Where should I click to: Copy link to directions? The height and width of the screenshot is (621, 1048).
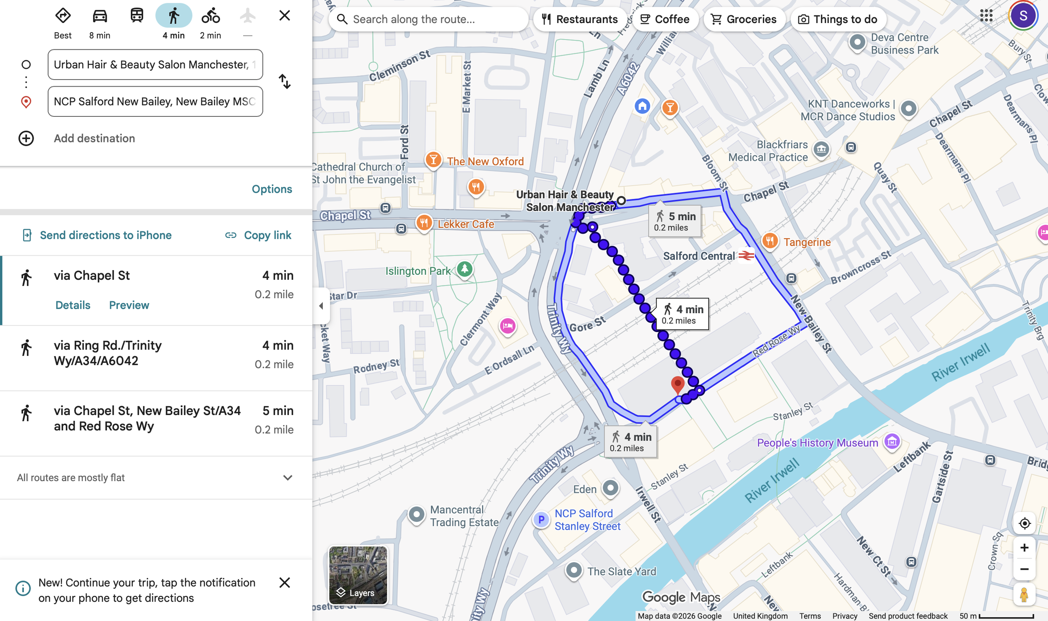[258, 235]
